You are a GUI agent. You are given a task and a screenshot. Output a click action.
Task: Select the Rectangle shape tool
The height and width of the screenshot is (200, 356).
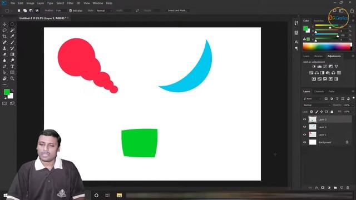click(x=12, y=73)
